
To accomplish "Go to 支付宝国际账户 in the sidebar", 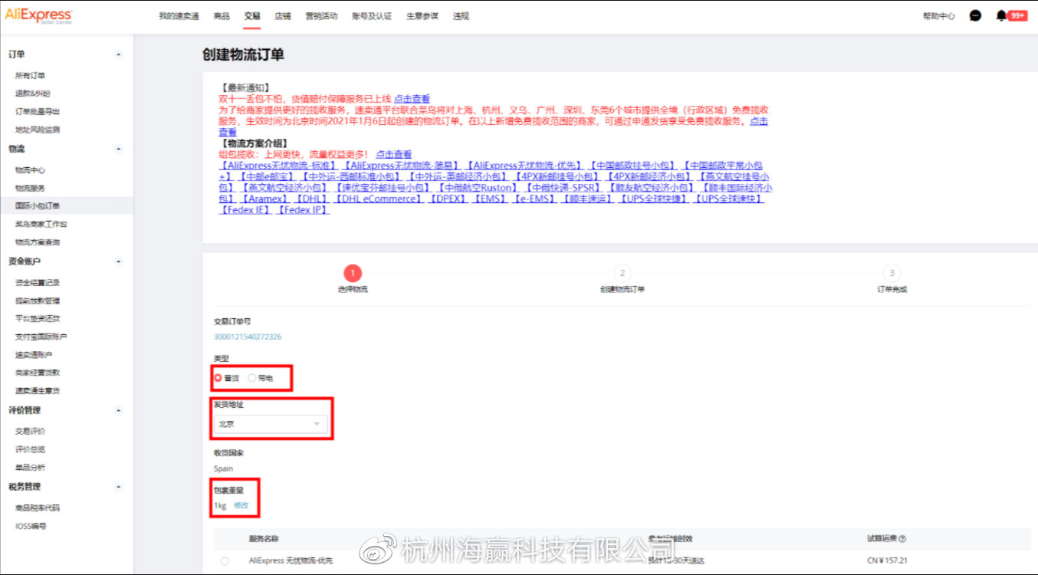I will pyautogui.click(x=41, y=337).
